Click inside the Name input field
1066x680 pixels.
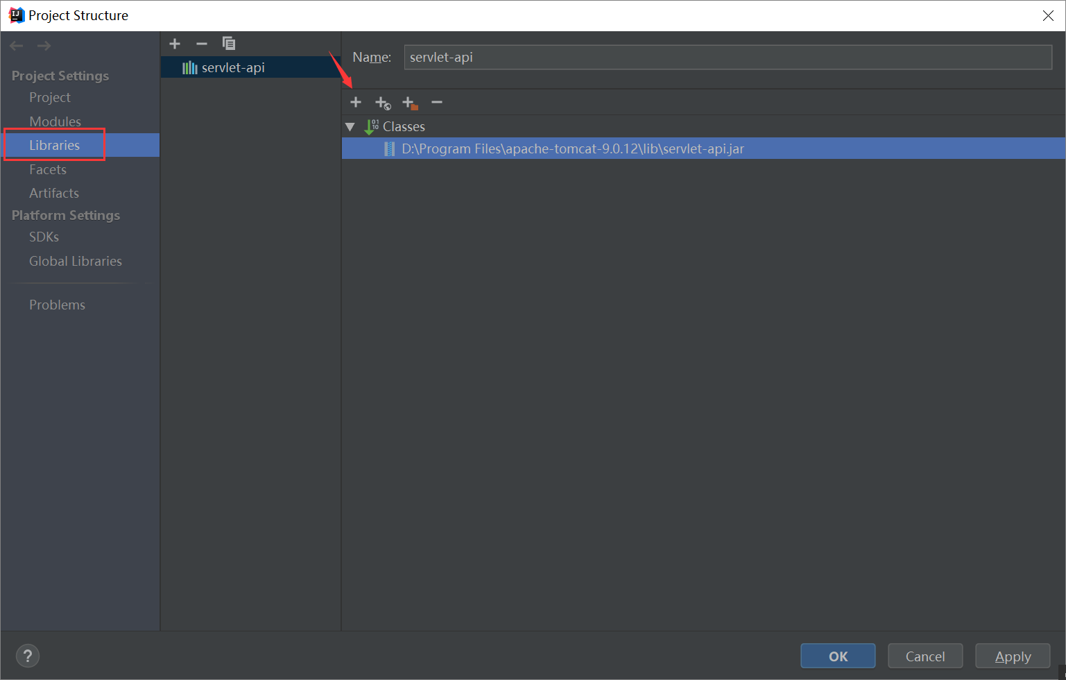point(728,57)
